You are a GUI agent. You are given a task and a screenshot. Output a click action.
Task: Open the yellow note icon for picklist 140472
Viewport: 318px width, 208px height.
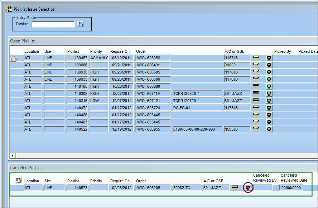[256, 107]
